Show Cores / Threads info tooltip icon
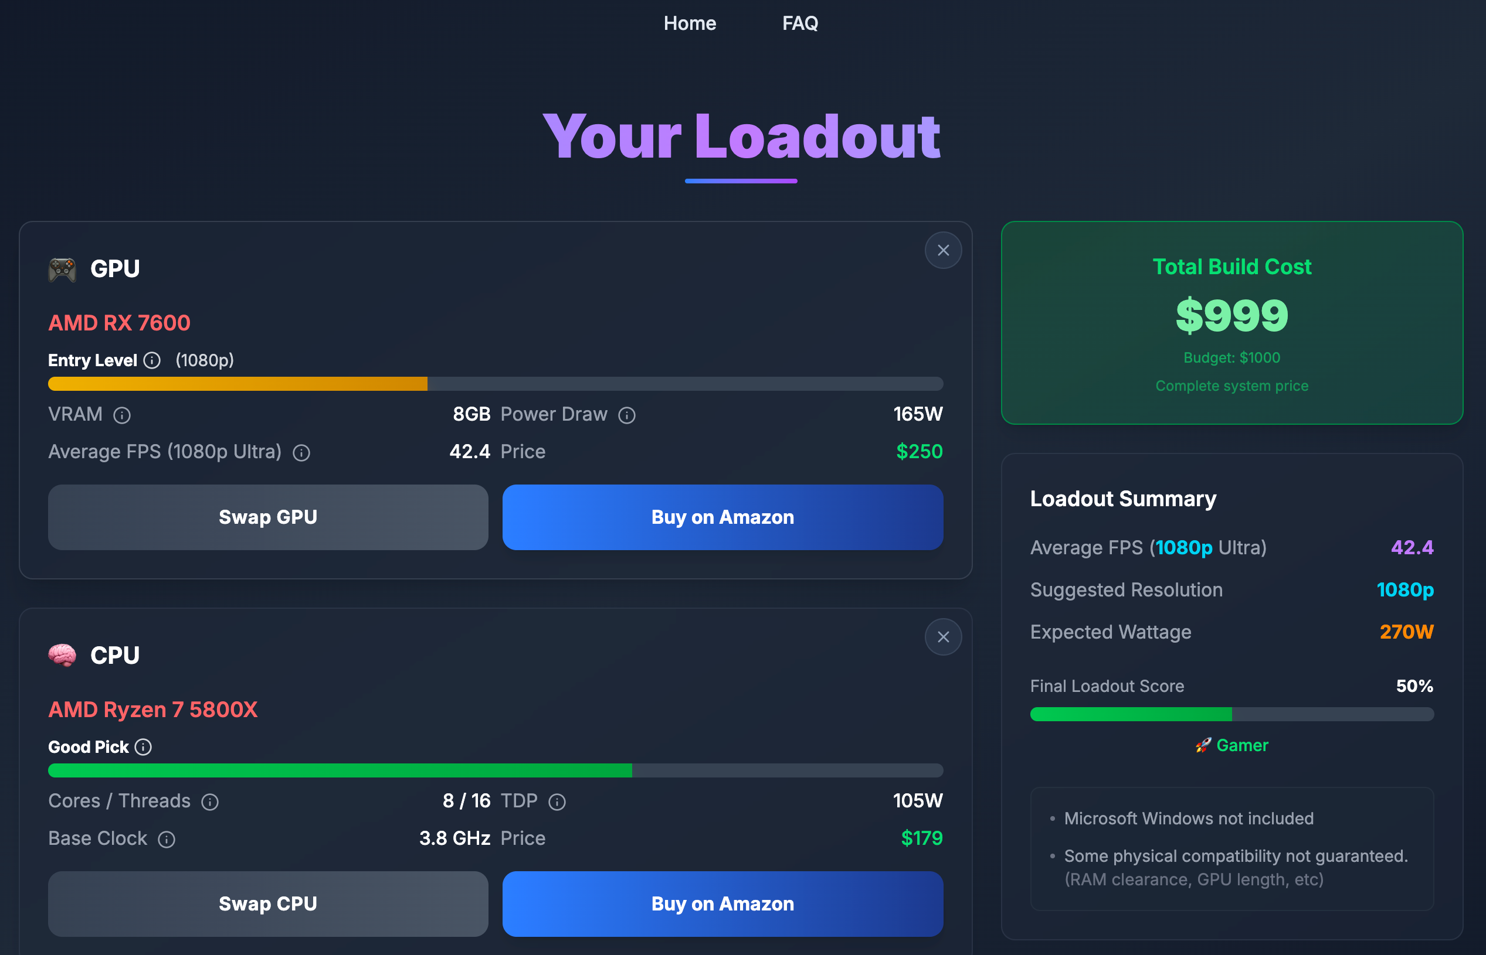 [x=210, y=802]
